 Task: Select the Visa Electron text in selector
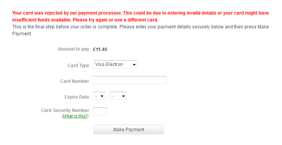(x=109, y=64)
